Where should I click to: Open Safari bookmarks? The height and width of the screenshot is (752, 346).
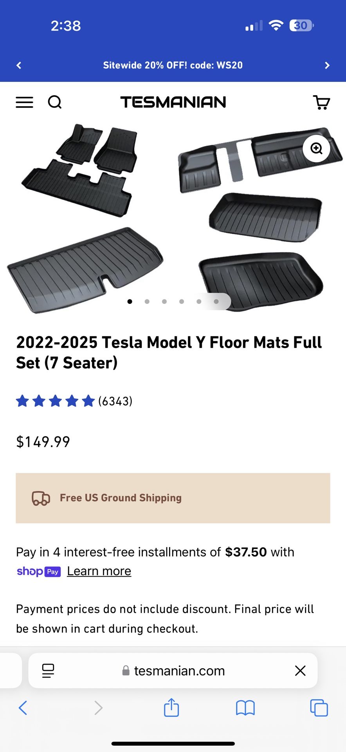click(x=245, y=708)
